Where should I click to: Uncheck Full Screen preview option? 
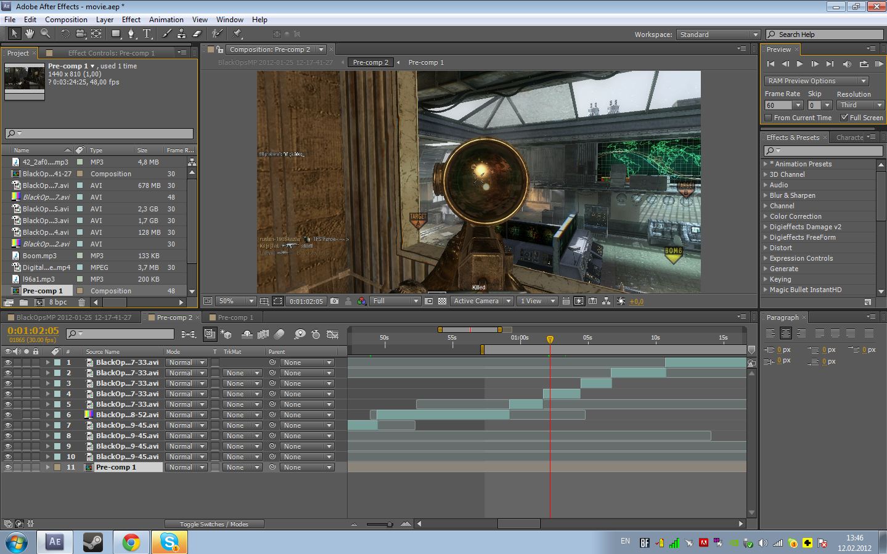[x=844, y=118]
